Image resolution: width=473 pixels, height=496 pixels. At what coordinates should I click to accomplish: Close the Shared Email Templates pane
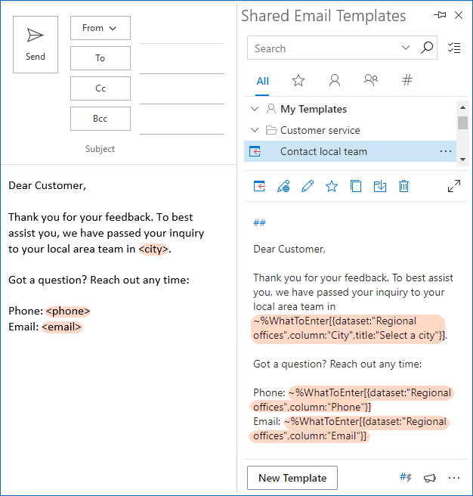click(459, 15)
